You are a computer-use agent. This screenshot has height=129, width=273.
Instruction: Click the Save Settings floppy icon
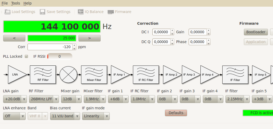(42, 12)
